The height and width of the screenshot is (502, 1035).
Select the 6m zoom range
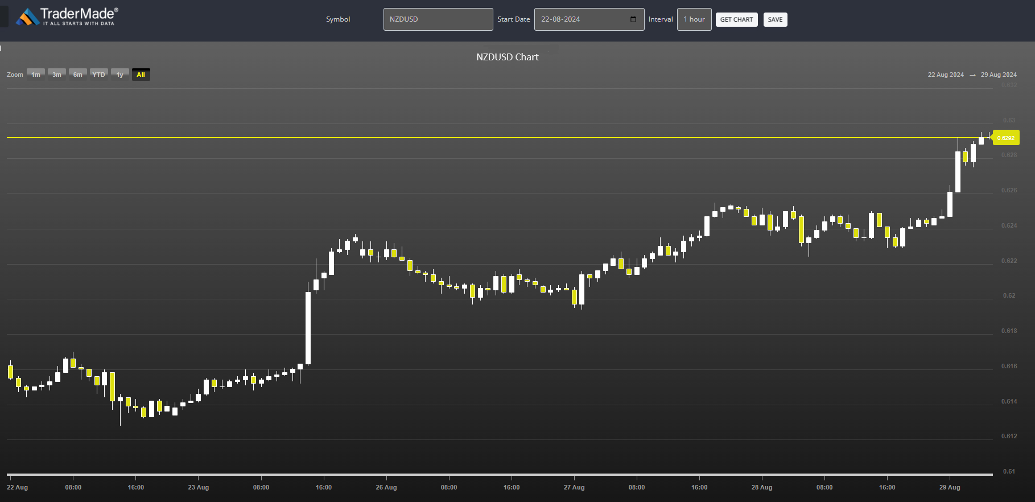coord(78,75)
